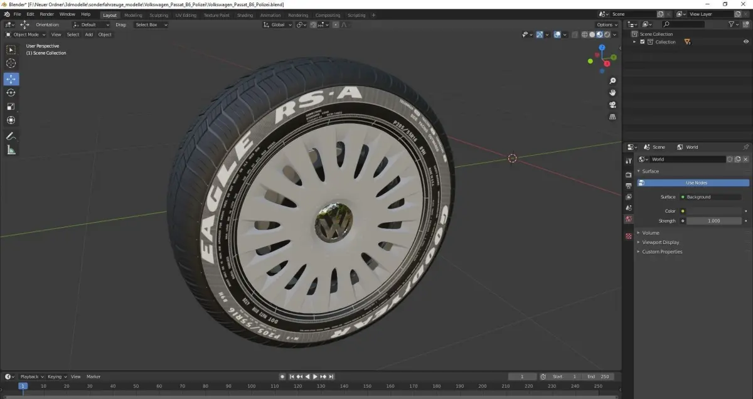Toggle viewport gizmos

pos(540,35)
